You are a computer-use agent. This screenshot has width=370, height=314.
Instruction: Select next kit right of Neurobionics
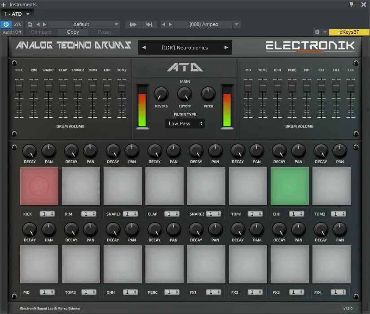[226, 48]
